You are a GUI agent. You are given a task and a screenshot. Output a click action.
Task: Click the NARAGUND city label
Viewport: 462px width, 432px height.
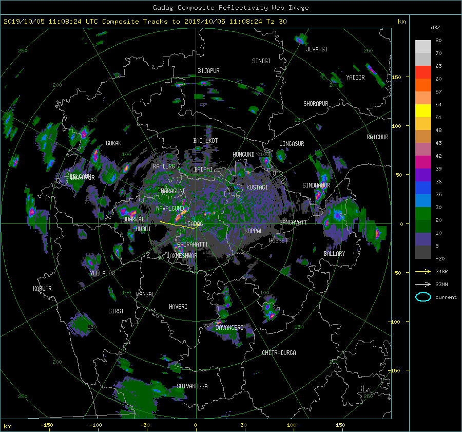pyautogui.click(x=174, y=191)
